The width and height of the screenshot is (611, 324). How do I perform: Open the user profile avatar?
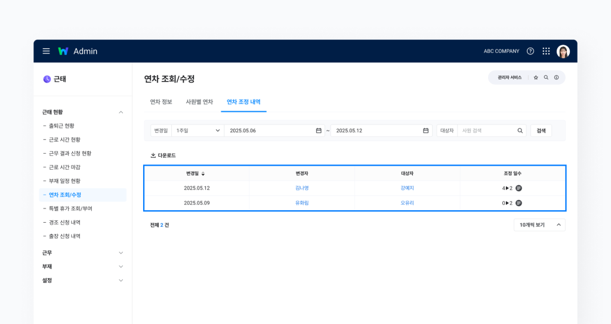coord(563,51)
